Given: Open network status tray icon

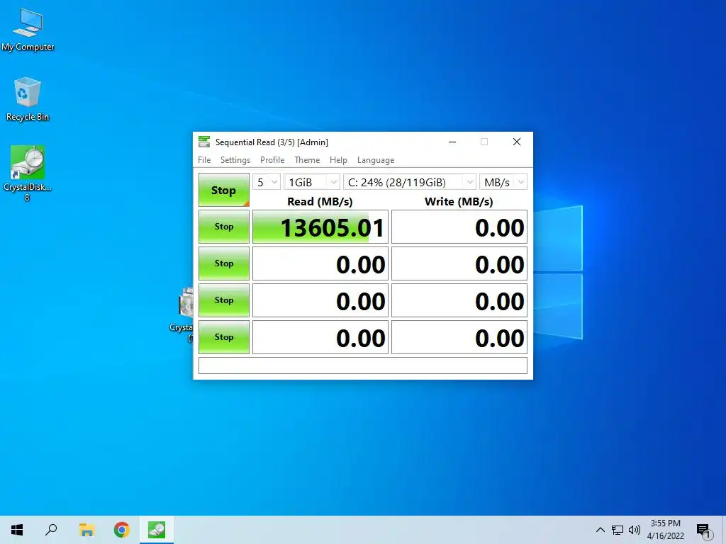Looking at the screenshot, I should 618,530.
